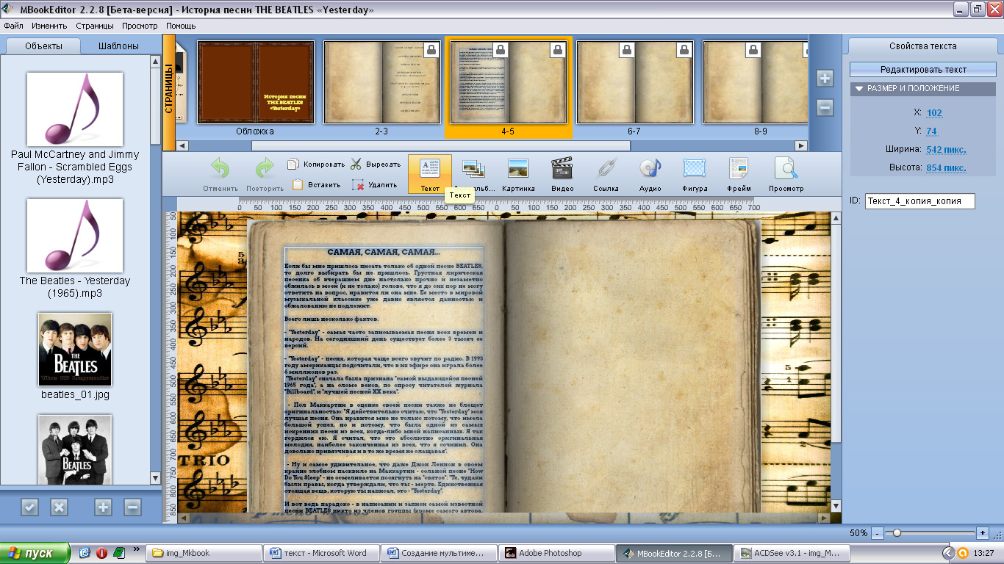This screenshot has height=564, width=1004.
Task: Toggle lock on page 3 thumbnail
Action: click(431, 49)
